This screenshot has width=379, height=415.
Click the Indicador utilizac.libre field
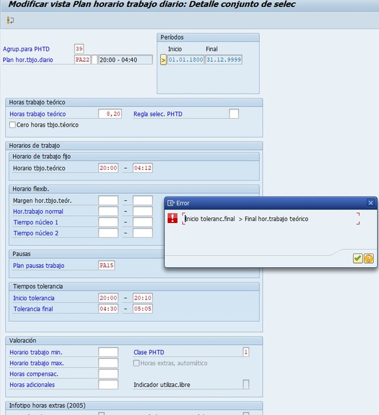pyautogui.click(x=246, y=385)
